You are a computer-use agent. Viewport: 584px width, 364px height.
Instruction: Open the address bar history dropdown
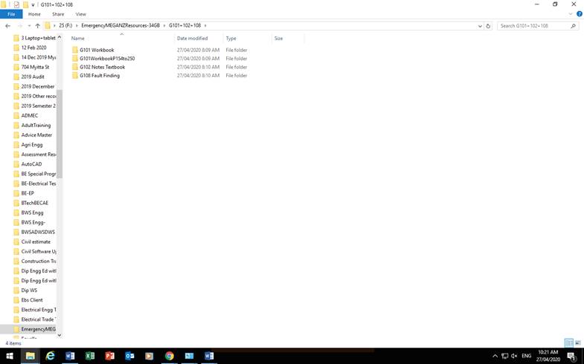[x=480, y=26]
